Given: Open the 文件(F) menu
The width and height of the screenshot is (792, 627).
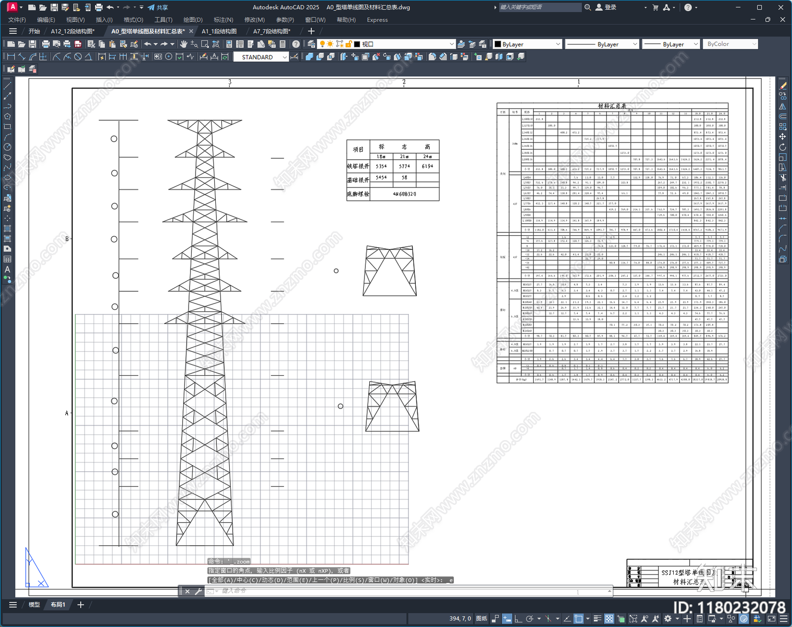Looking at the screenshot, I should tap(17, 20).
